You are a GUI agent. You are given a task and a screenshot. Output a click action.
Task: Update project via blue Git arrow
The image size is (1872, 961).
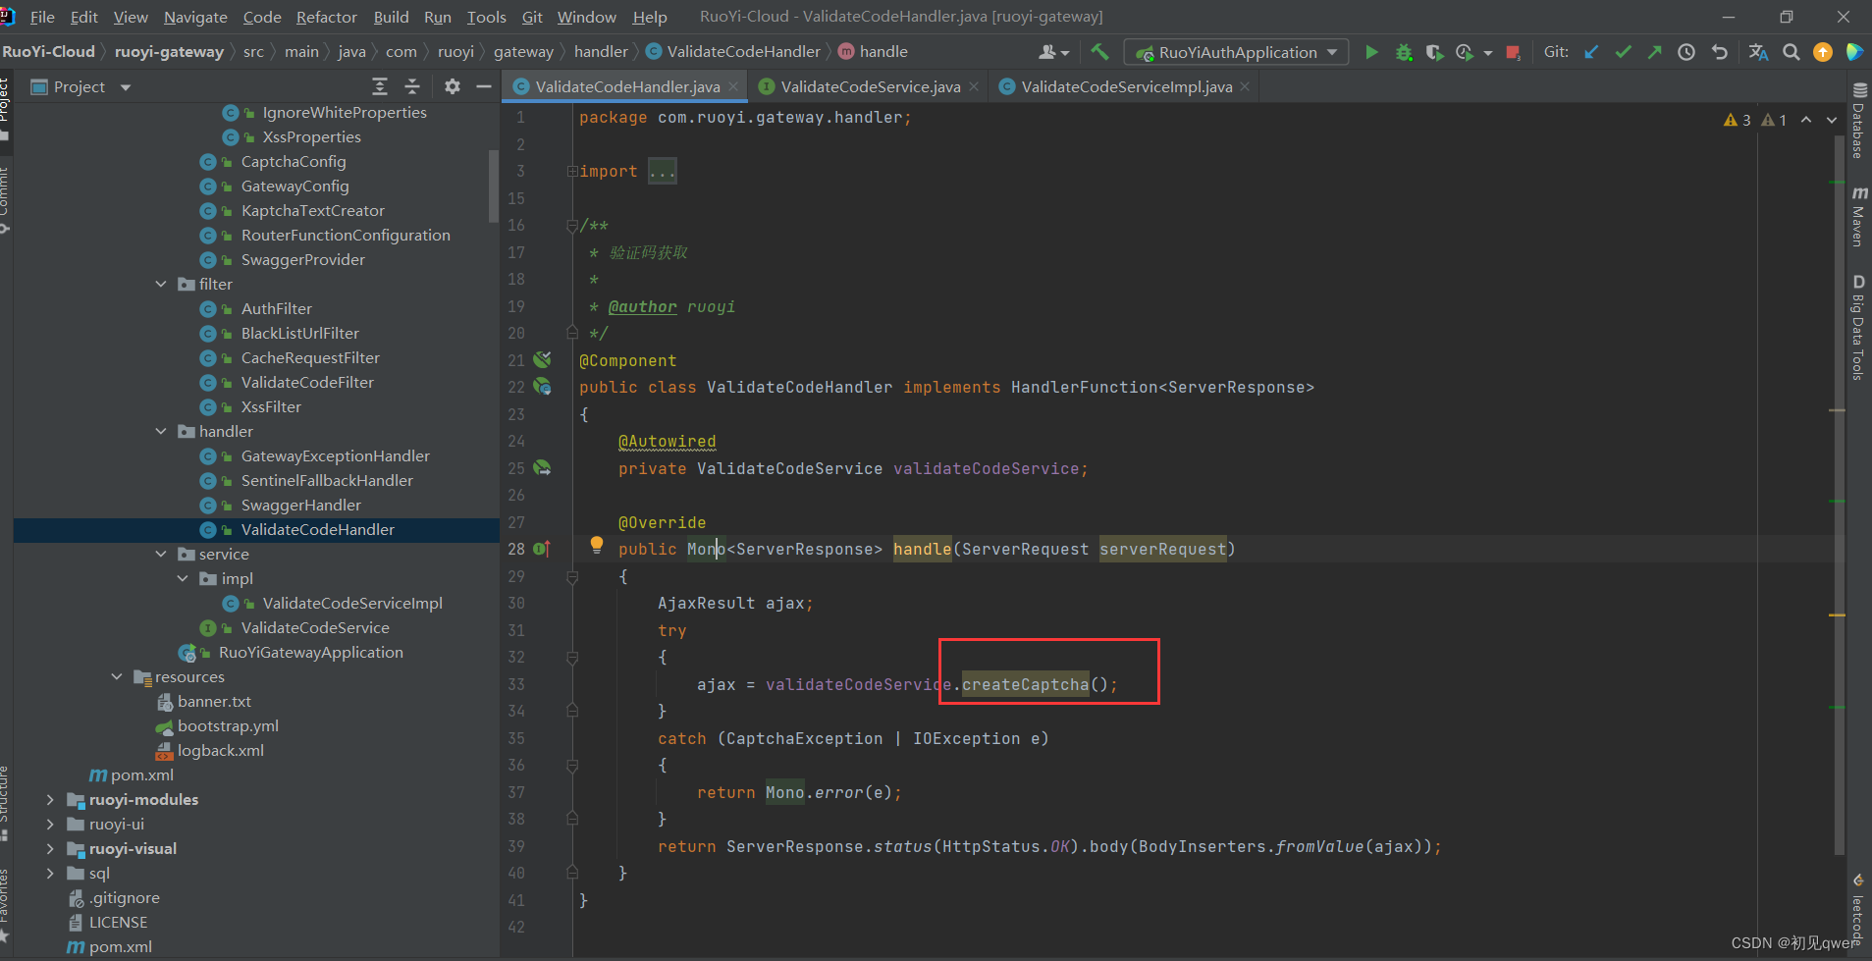tap(1591, 52)
